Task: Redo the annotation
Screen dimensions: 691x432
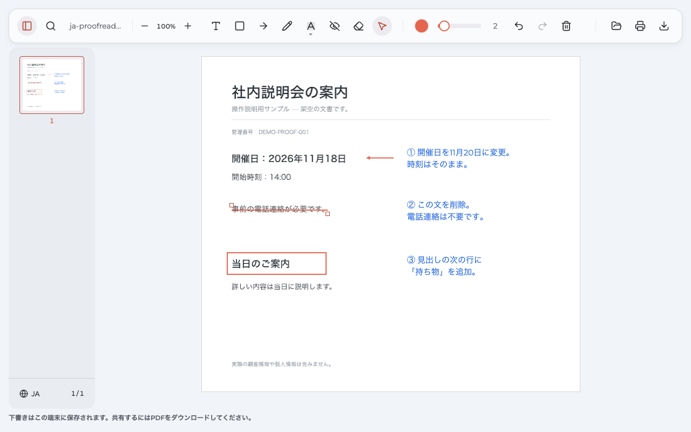Action: [x=543, y=26]
